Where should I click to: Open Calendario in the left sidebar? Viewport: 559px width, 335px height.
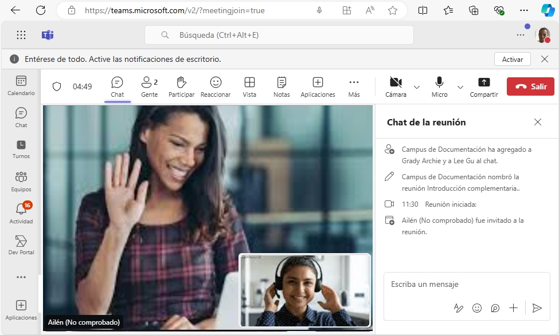[x=21, y=85]
